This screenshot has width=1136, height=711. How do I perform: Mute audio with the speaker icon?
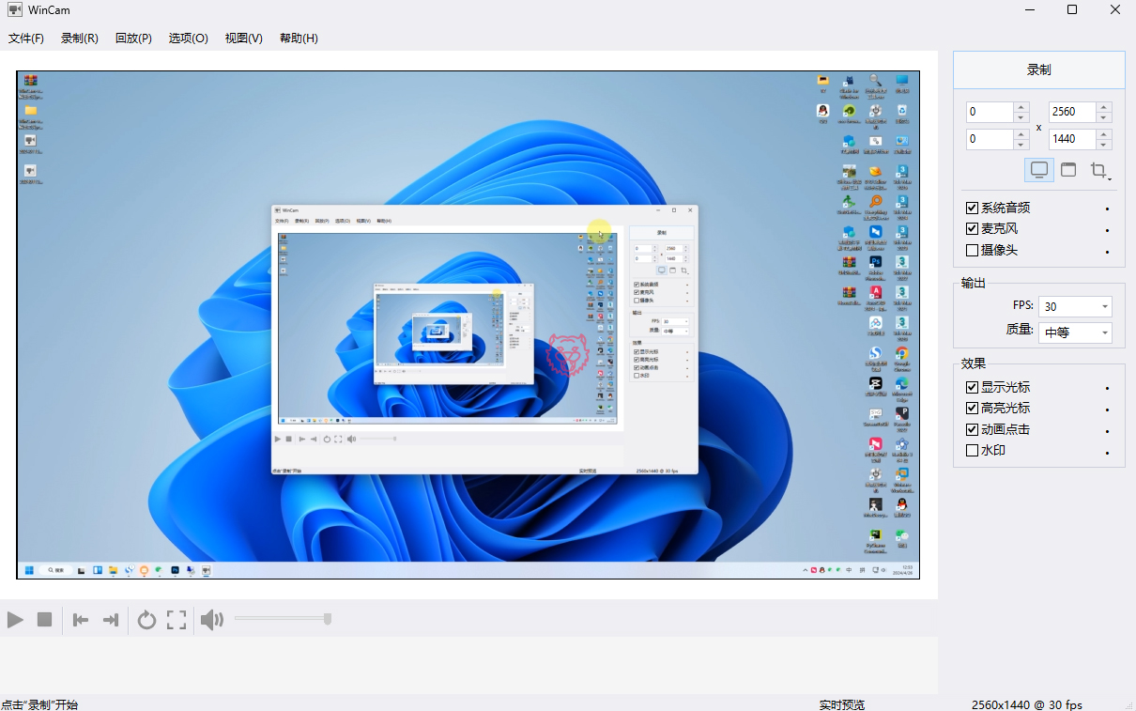coord(212,620)
